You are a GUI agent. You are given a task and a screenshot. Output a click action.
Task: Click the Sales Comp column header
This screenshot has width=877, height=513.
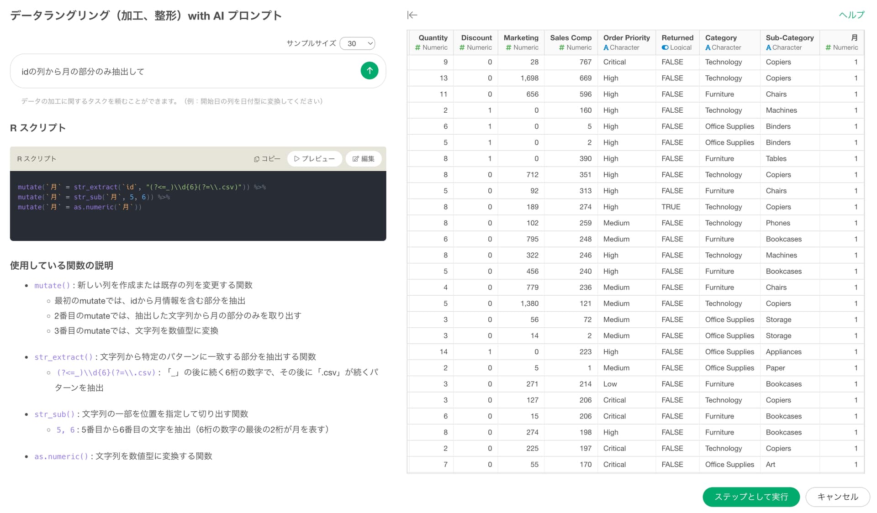point(571,38)
